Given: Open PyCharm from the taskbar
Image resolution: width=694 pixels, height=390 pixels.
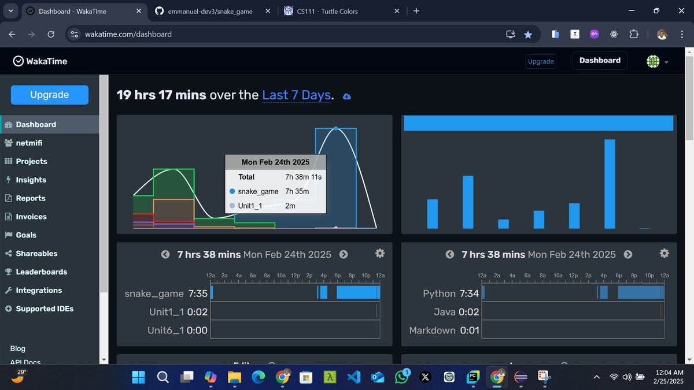Looking at the screenshot, I should [473, 377].
